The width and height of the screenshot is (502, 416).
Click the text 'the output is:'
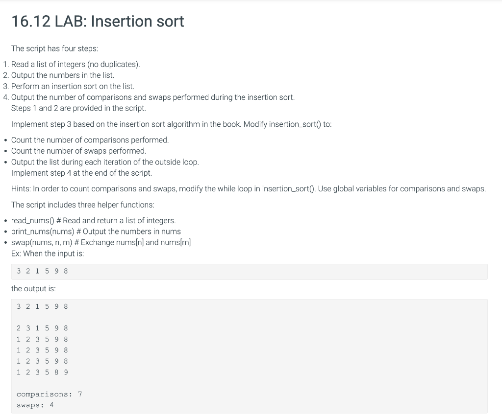33,289
